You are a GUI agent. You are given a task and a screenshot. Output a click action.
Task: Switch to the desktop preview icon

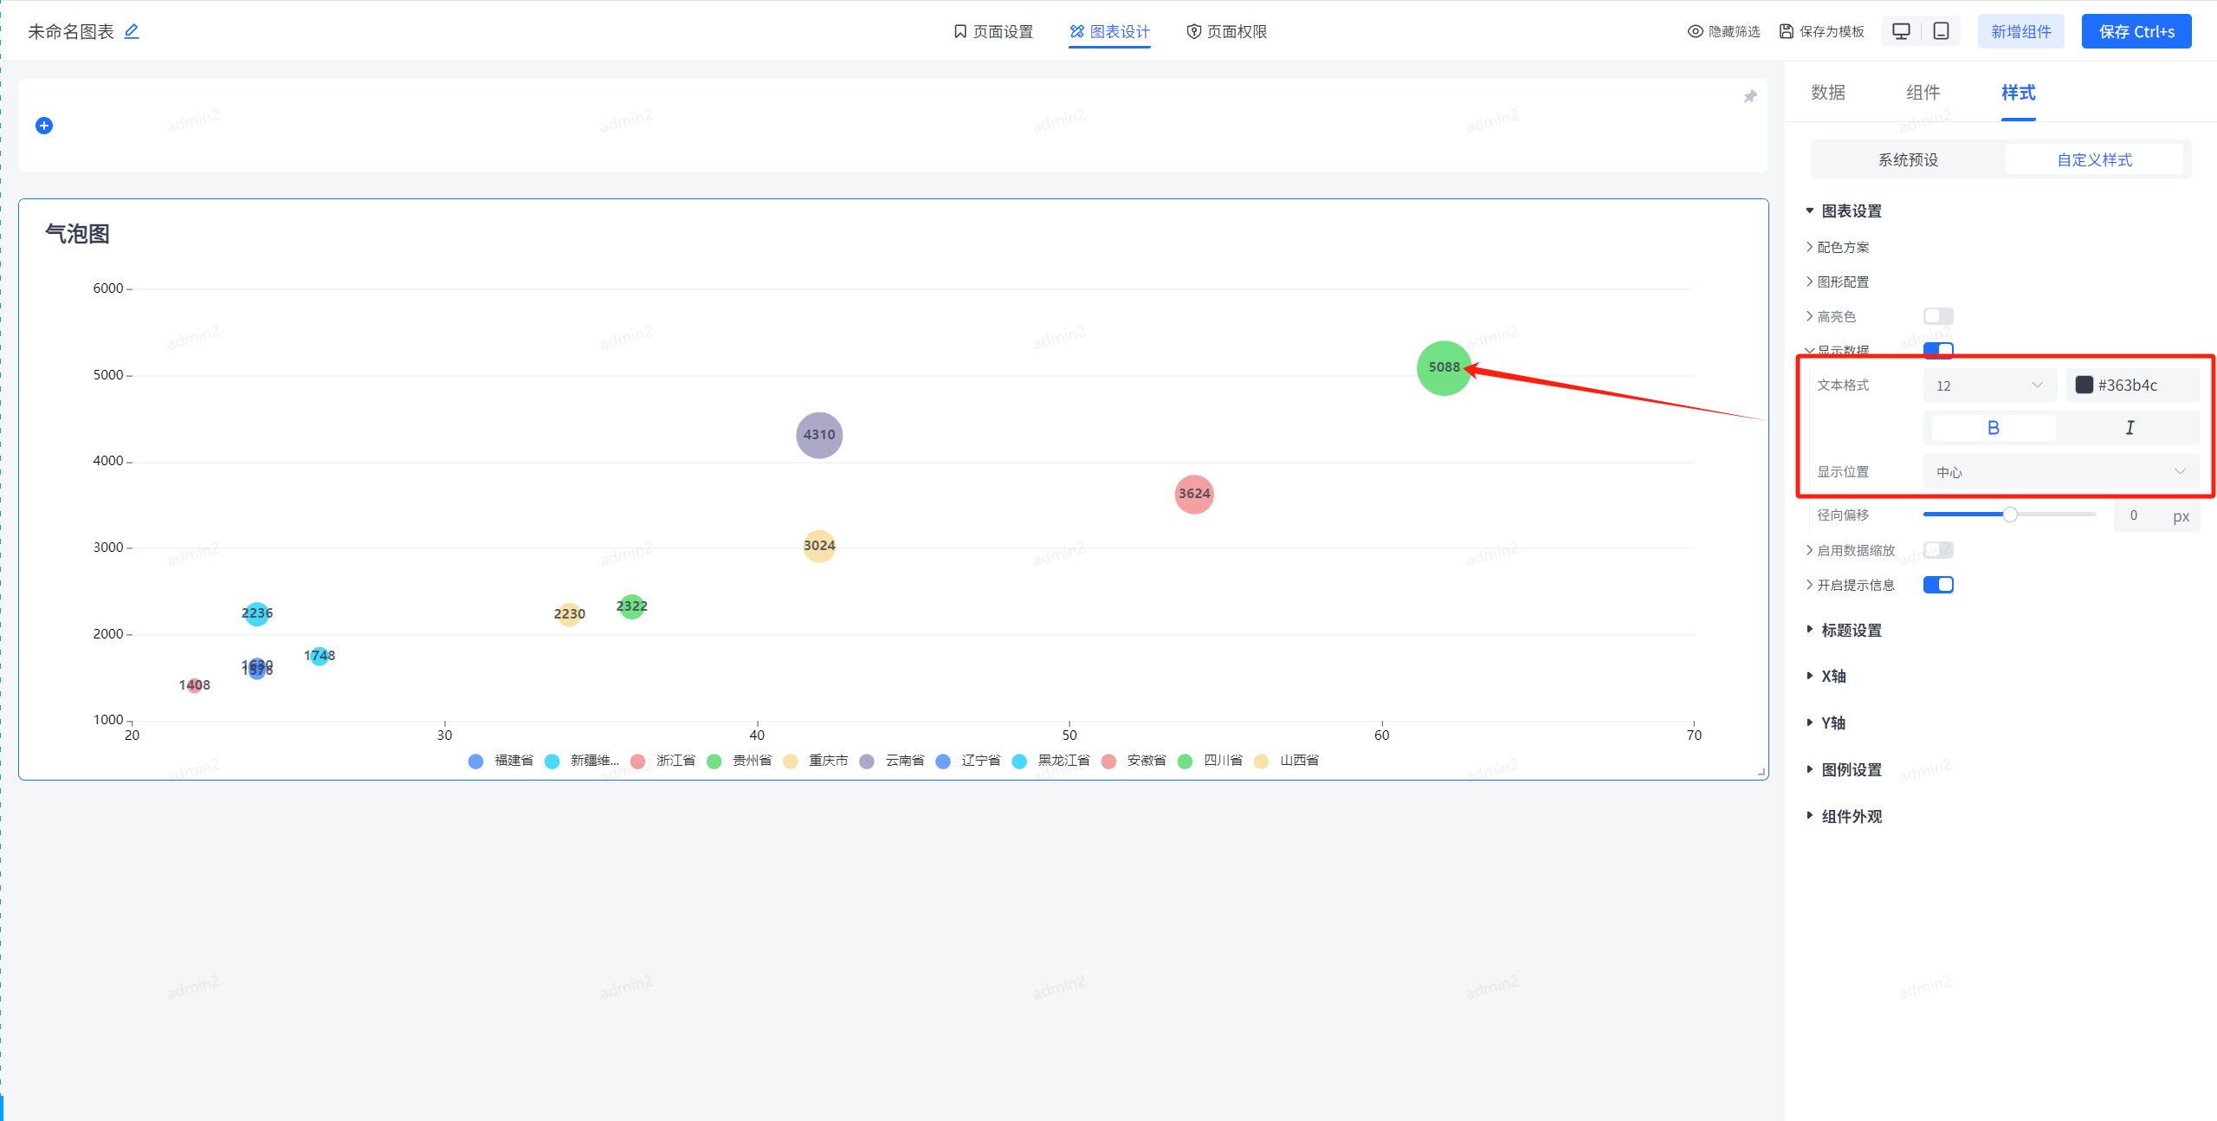(x=1901, y=31)
